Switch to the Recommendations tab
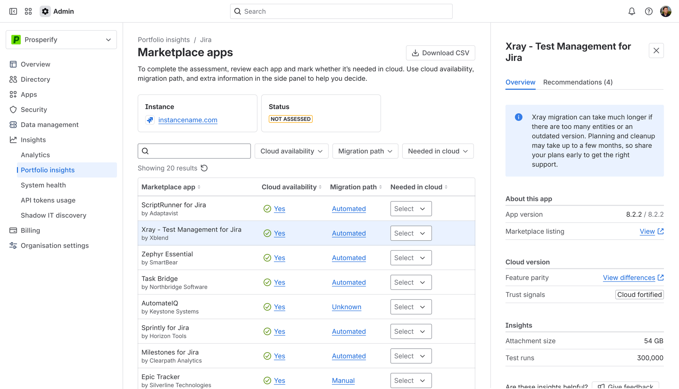Image resolution: width=679 pixels, height=389 pixels. click(x=578, y=82)
